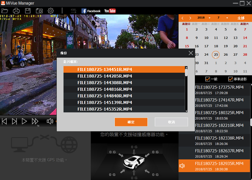Screen dimensions: 252x180
Task: Open folder icon in toolbar
Action: point(4,11)
